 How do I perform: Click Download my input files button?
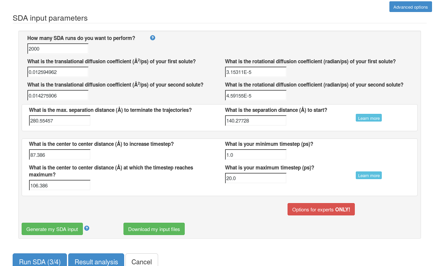coord(154,229)
